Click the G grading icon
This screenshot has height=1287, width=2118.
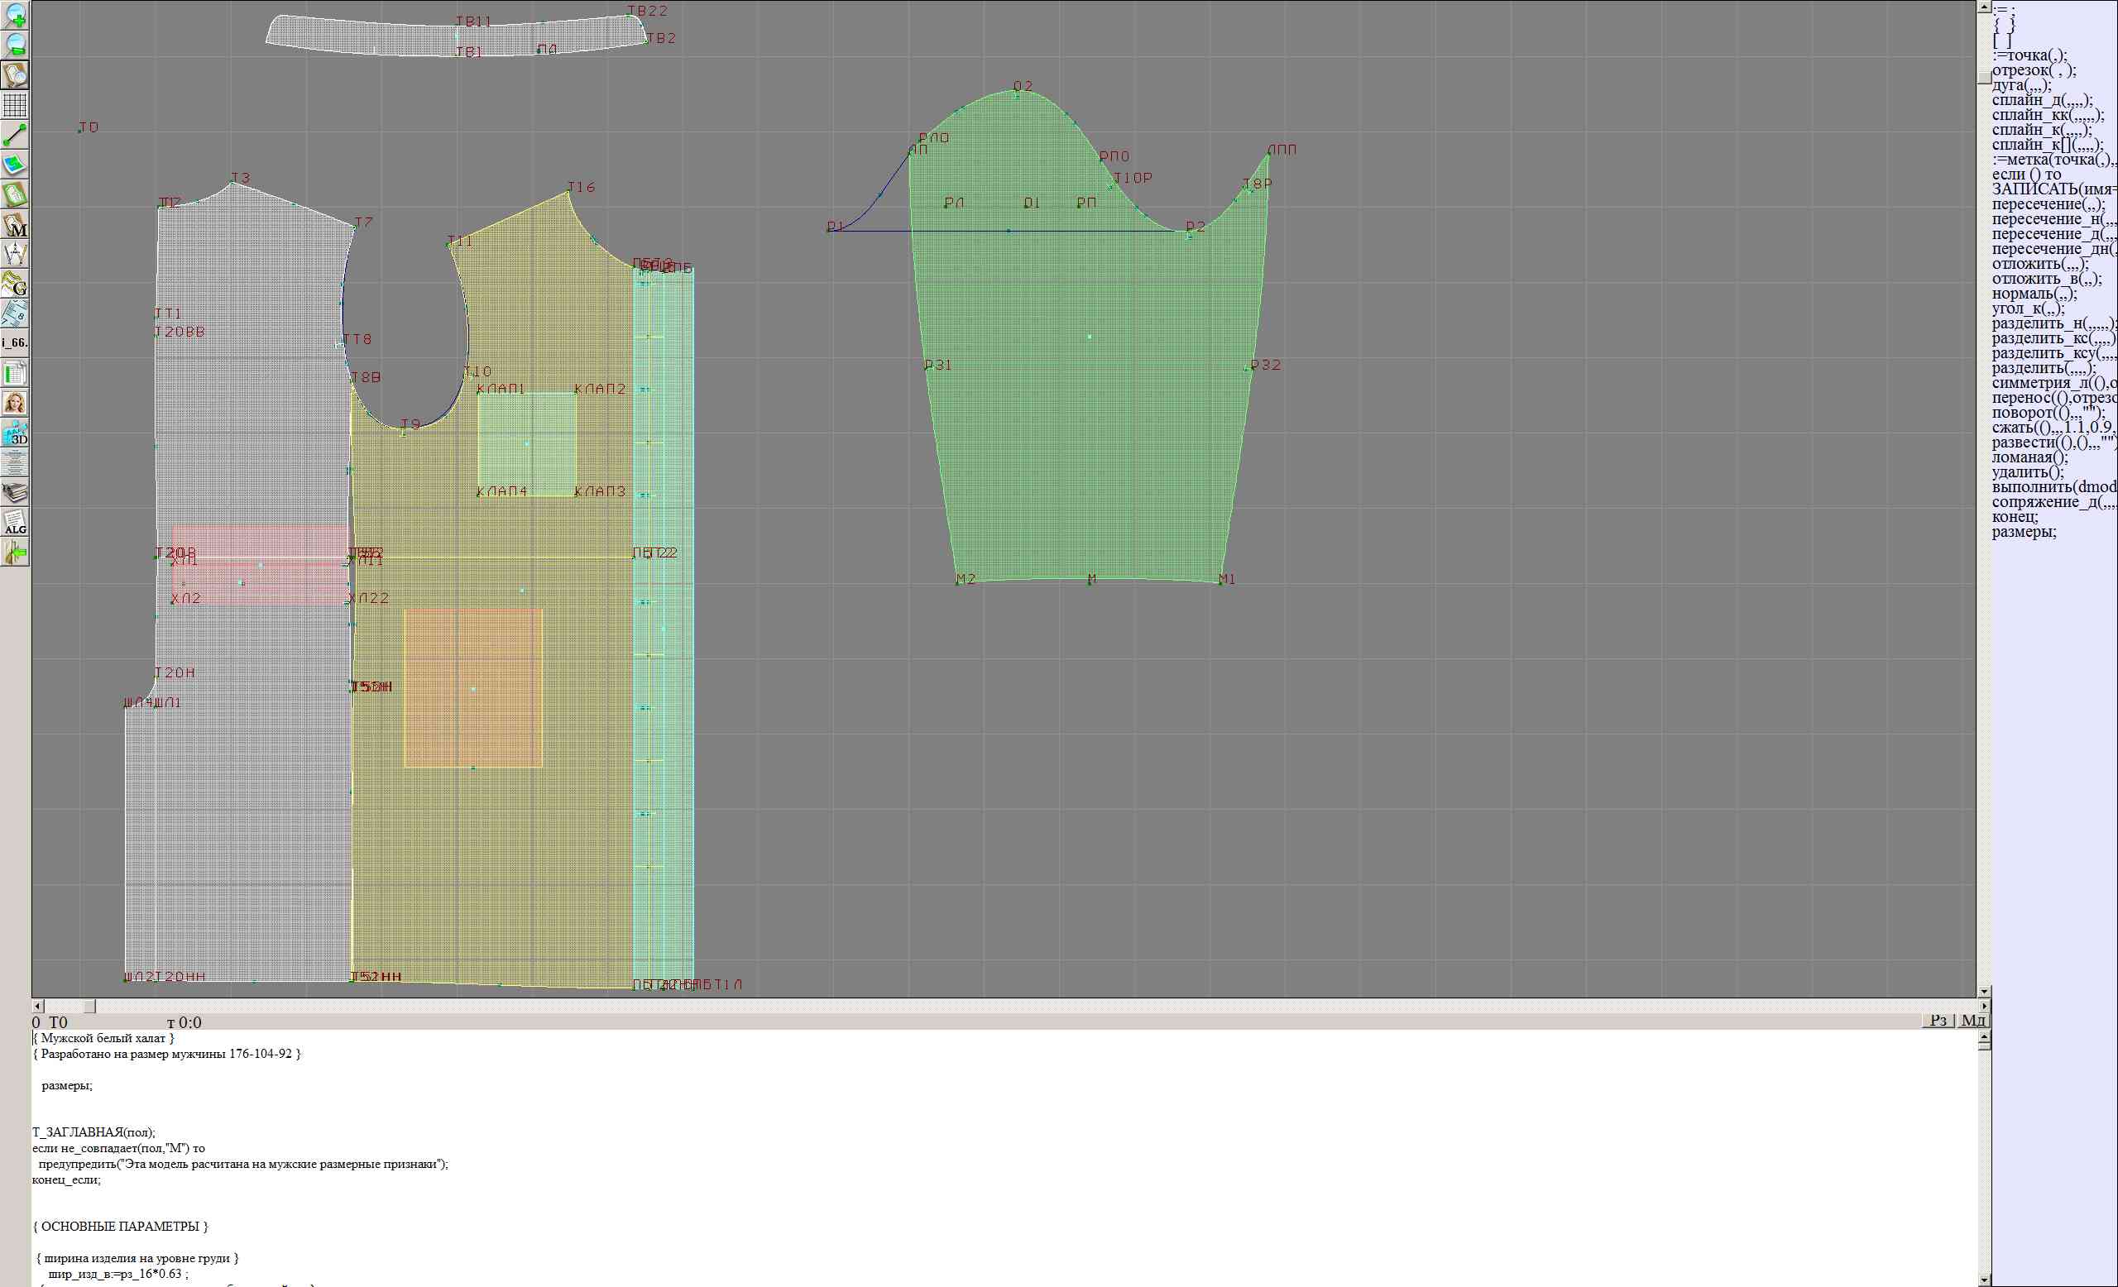(x=15, y=284)
